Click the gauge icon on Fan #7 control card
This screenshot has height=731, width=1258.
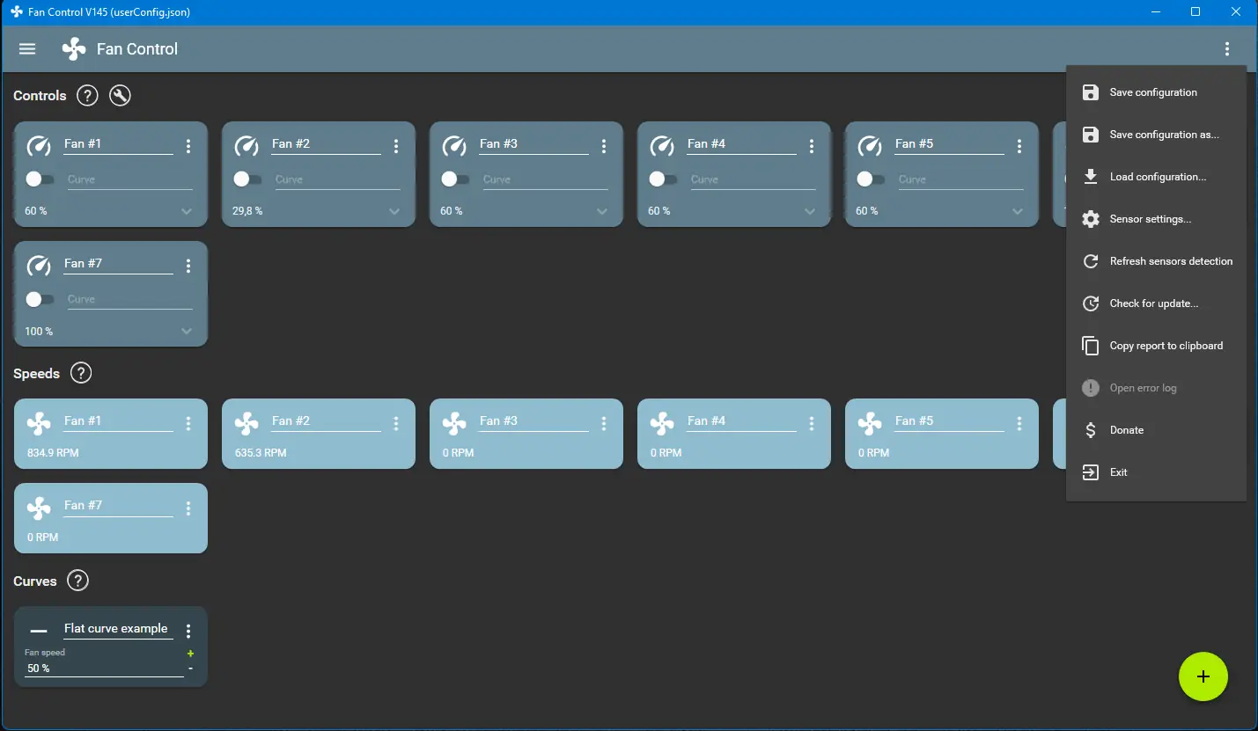point(39,266)
